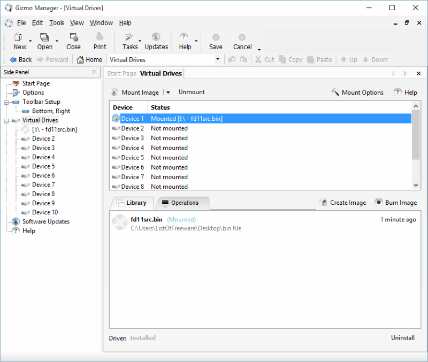Image resolution: width=428 pixels, height=362 pixels.
Task: Open the Tasks toolbar icon
Action: [129, 37]
